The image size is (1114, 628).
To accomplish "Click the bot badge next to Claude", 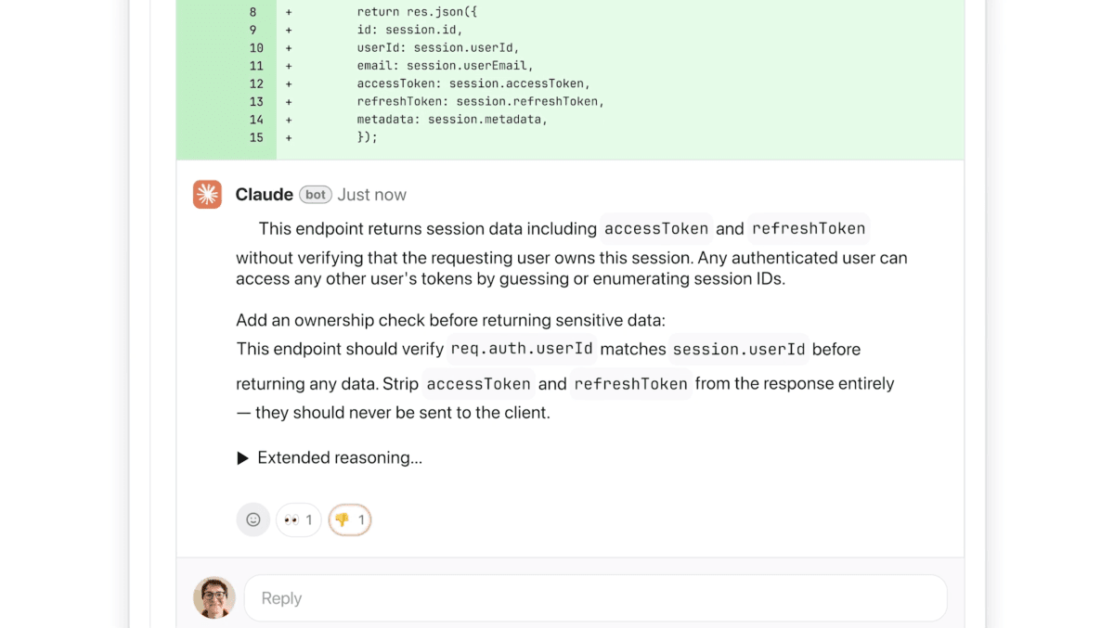I will [x=315, y=194].
